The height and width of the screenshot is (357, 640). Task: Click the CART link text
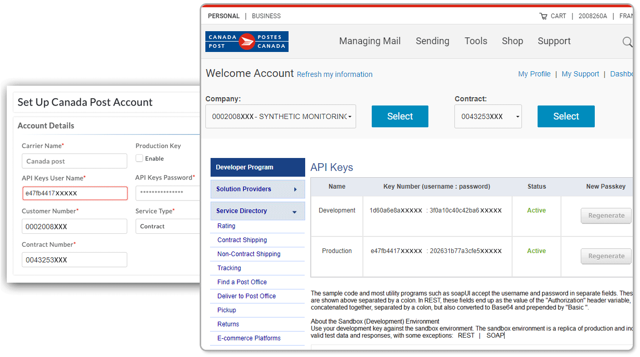click(558, 16)
